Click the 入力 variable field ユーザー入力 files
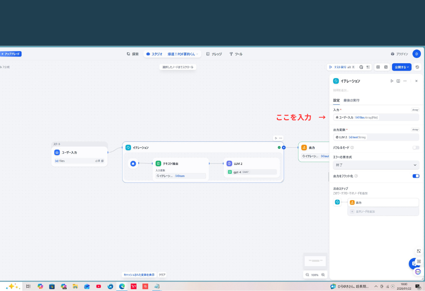Image resolution: width=425 pixels, height=291 pixels. [x=376, y=117]
